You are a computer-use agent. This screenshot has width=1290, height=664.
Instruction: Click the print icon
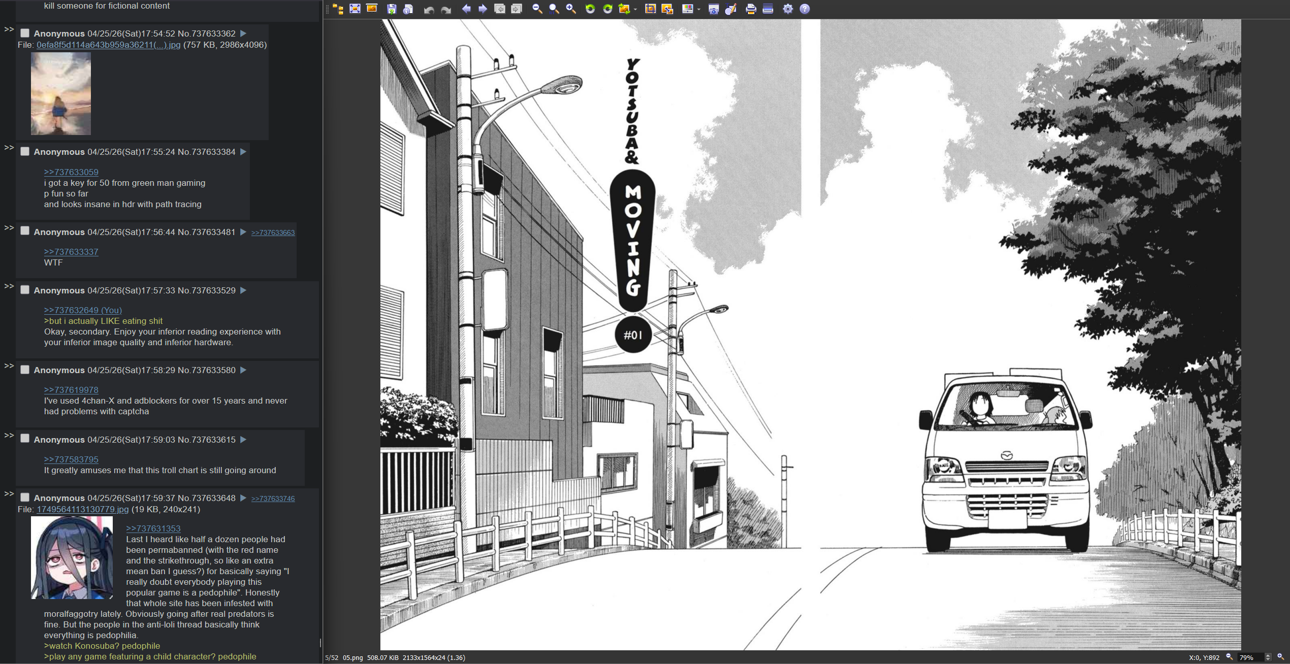coord(751,9)
